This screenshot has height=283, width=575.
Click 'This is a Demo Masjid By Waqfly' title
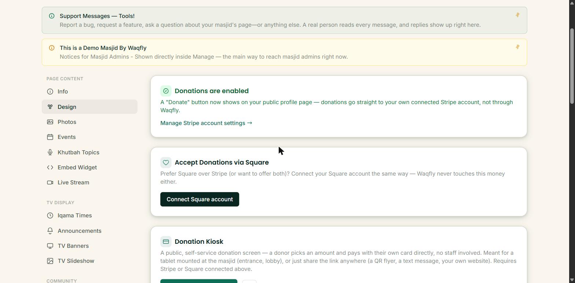[x=103, y=48]
